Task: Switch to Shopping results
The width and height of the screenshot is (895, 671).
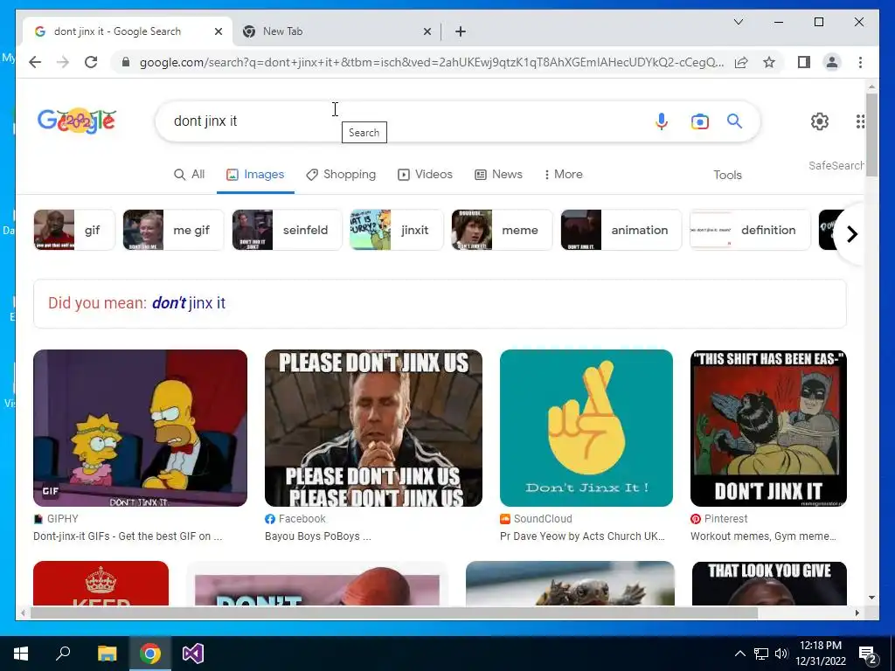Action: click(x=341, y=174)
